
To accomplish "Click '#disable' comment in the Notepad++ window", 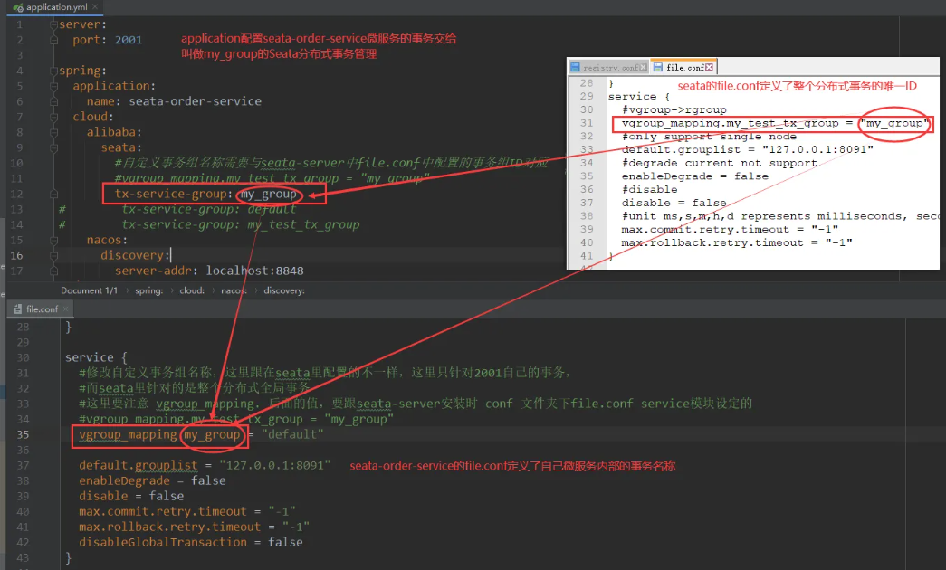I will 649,189.
